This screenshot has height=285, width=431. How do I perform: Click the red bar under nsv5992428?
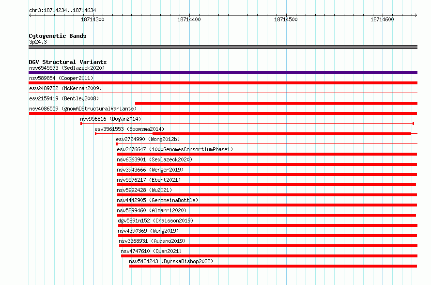[x=267, y=195]
